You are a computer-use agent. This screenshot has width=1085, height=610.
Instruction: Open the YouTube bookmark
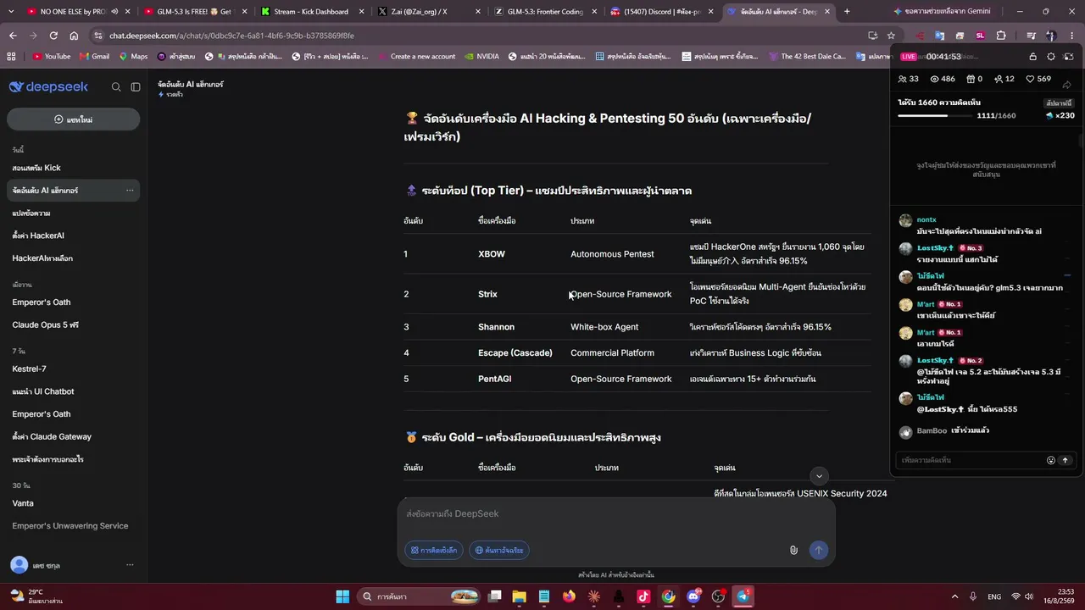52,57
